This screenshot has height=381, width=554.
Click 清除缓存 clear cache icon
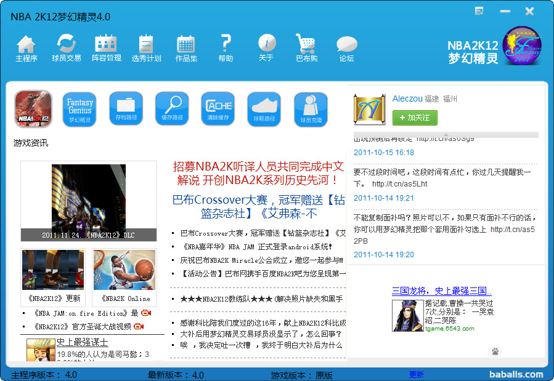click(218, 109)
